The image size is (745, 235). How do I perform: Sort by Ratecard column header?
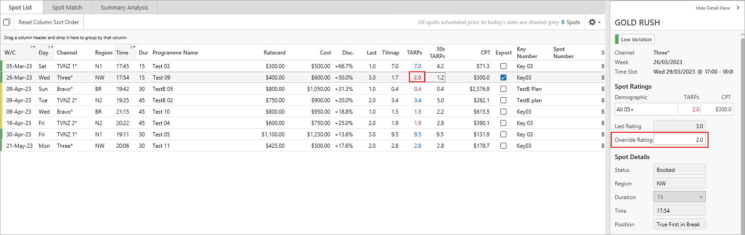[275, 53]
